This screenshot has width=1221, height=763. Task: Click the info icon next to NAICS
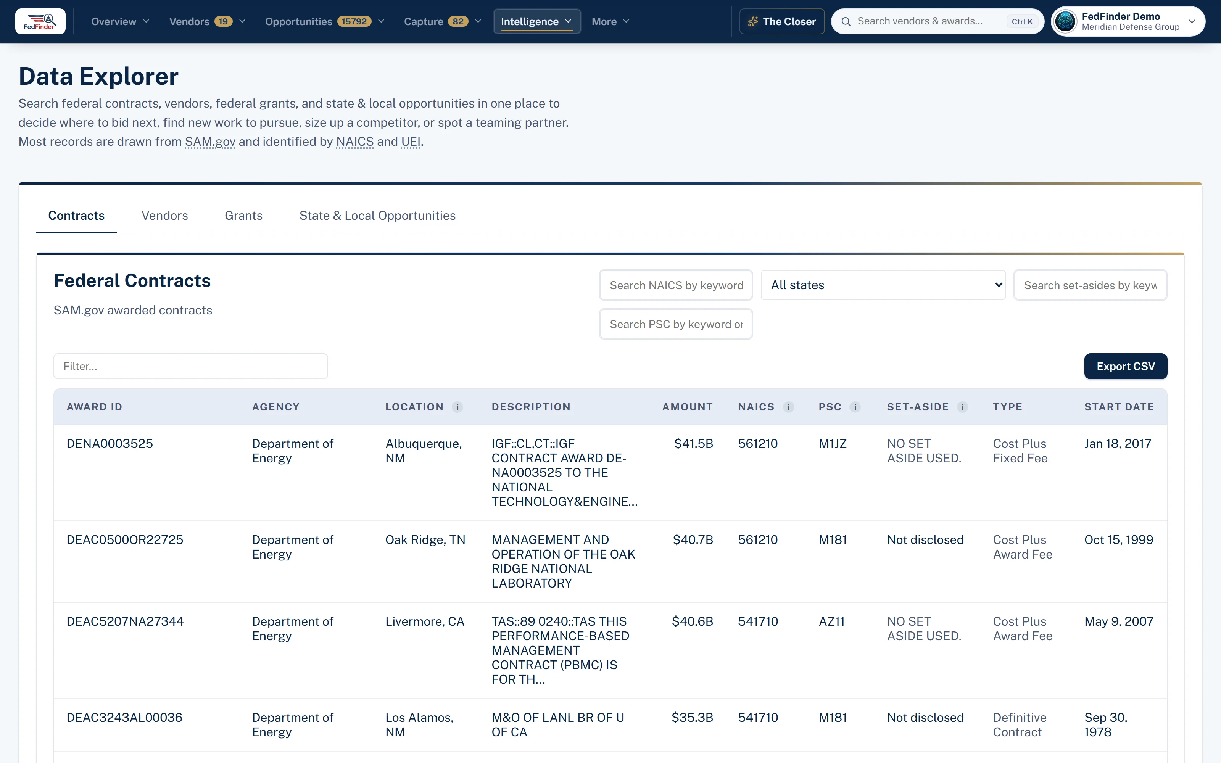pos(788,407)
